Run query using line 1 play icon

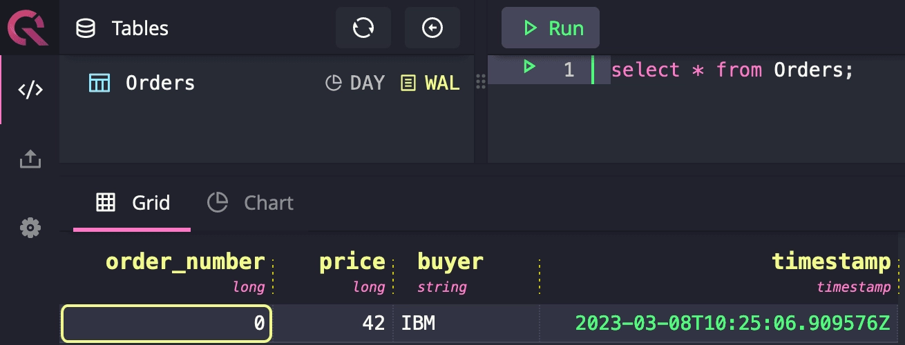tap(529, 68)
